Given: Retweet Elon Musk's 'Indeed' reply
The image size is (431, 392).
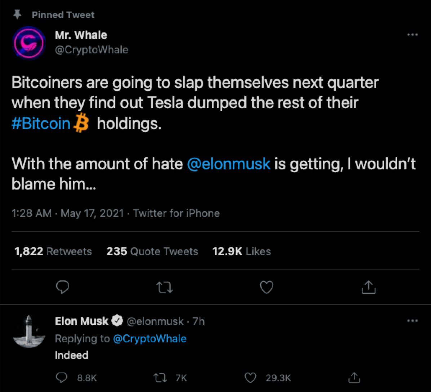Looking at the screenshot, I should click(160, 378).
